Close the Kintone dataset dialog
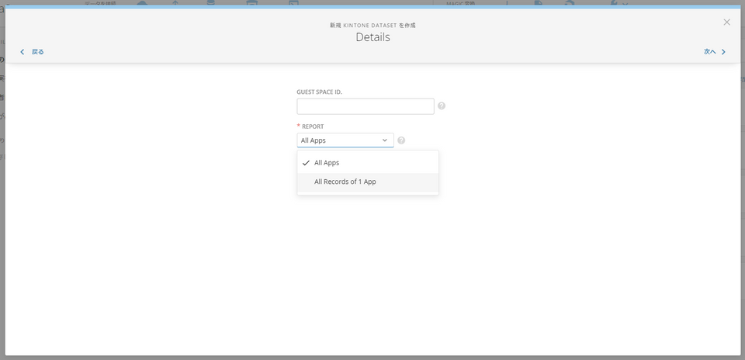The height and width of the screenshot is (360, 745). [726, 22]
